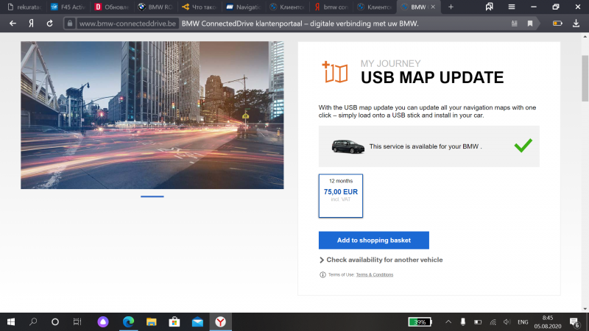Open the volume tray icon
This screenshot has height=331, width=589.
[507, 322]
